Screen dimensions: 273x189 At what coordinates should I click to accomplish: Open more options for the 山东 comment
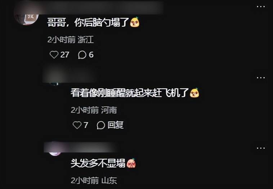click(261, 148)
